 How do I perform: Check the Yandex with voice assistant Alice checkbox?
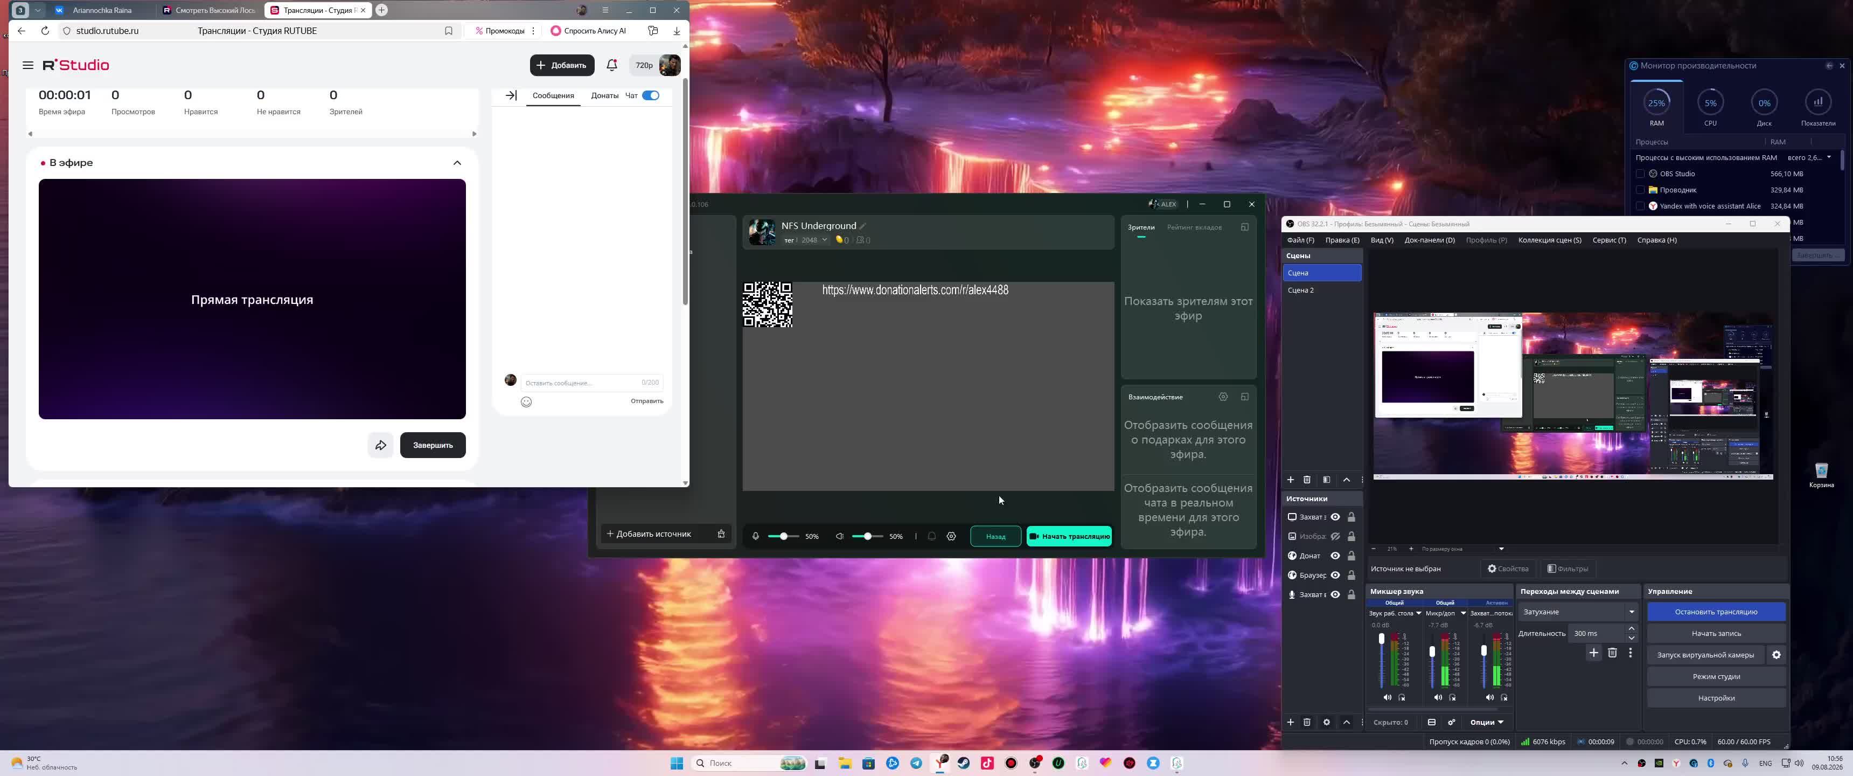[x=1640, y=206]
